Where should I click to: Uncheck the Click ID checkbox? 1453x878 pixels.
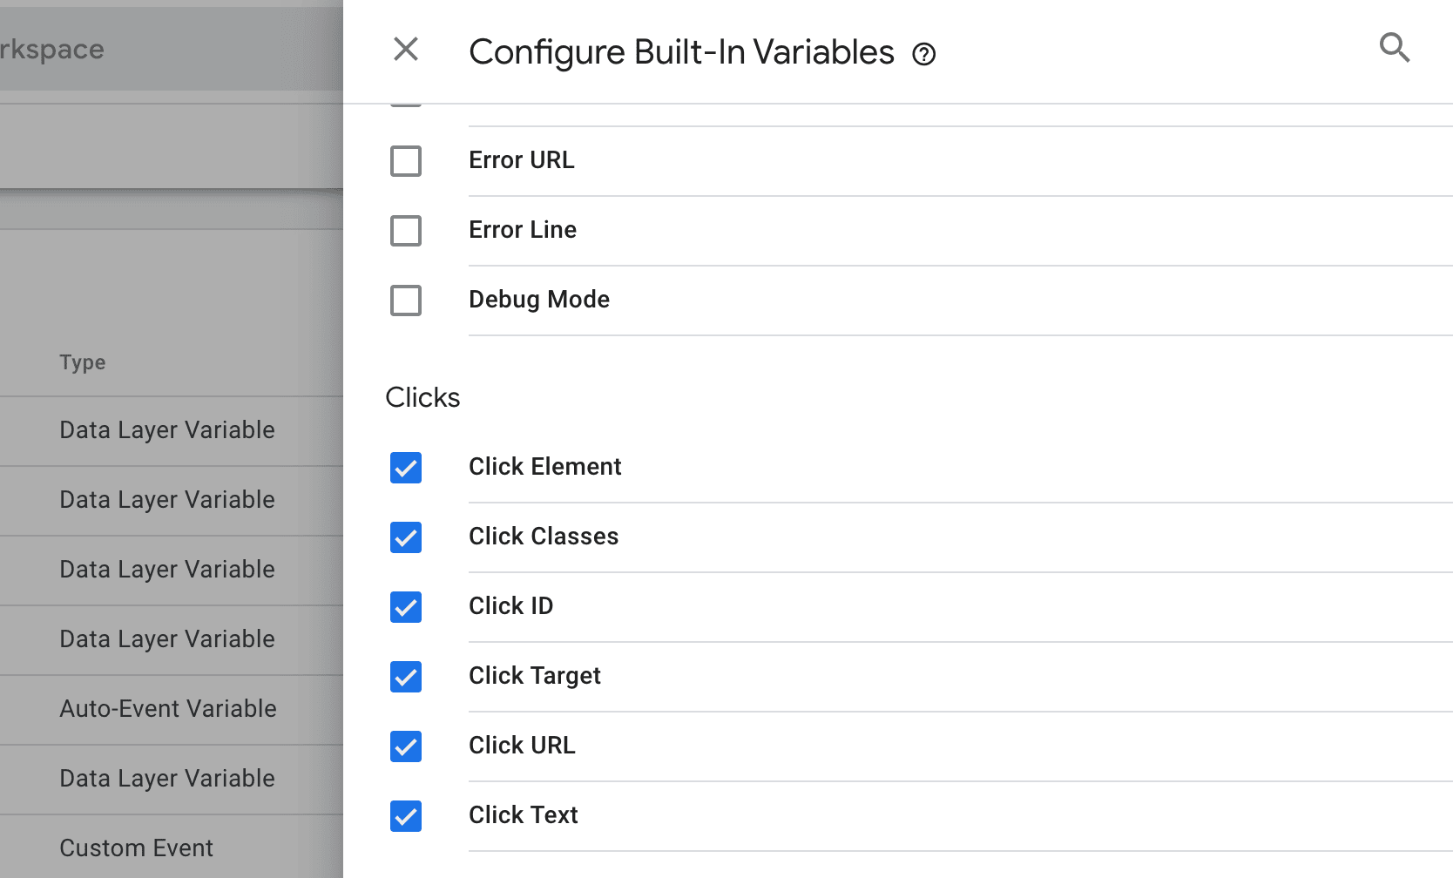click(405, 607)
